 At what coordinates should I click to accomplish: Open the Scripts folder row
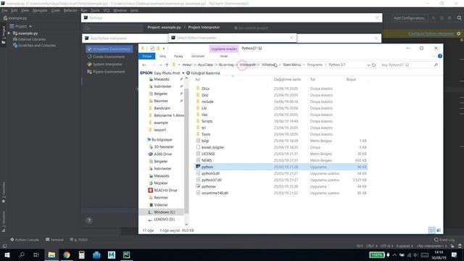coord(281,121)
